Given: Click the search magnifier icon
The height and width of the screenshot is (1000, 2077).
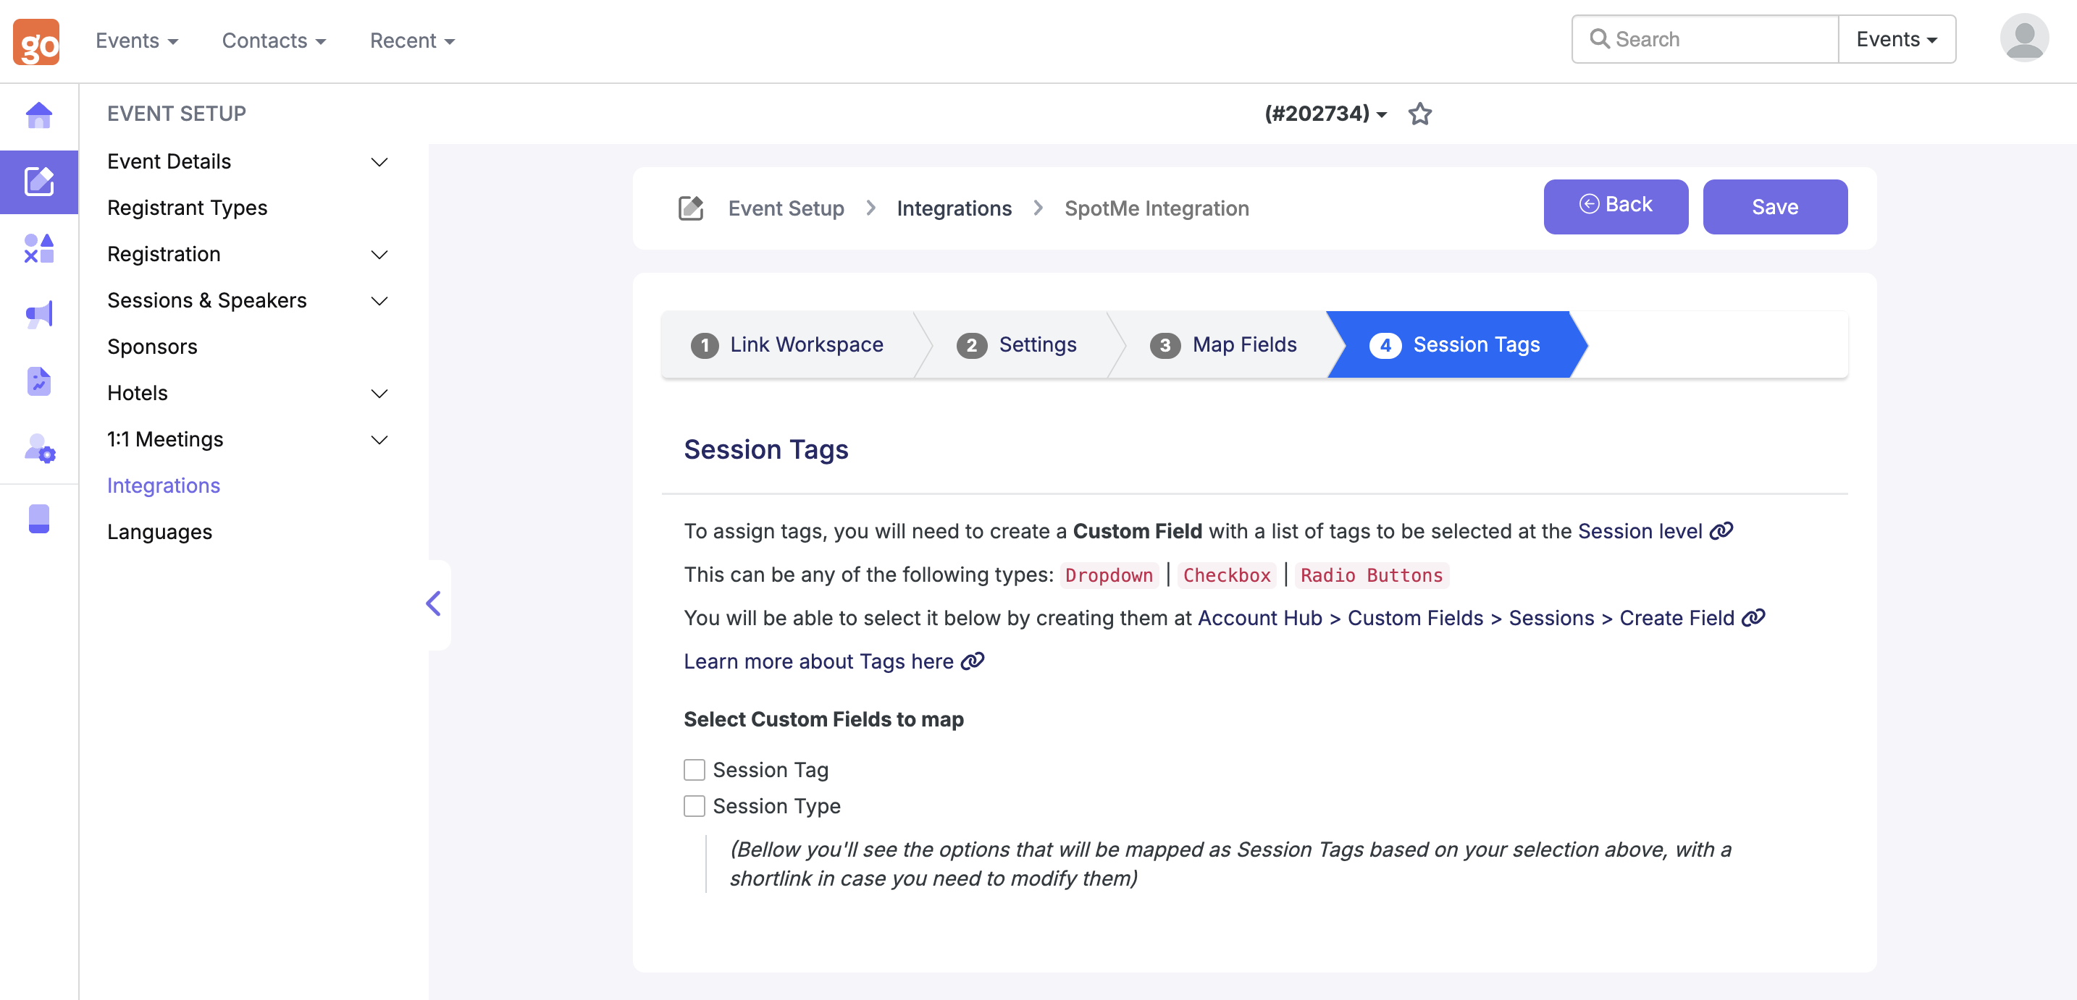Looking at the screenshot, I should click(x=1600, y=38).
